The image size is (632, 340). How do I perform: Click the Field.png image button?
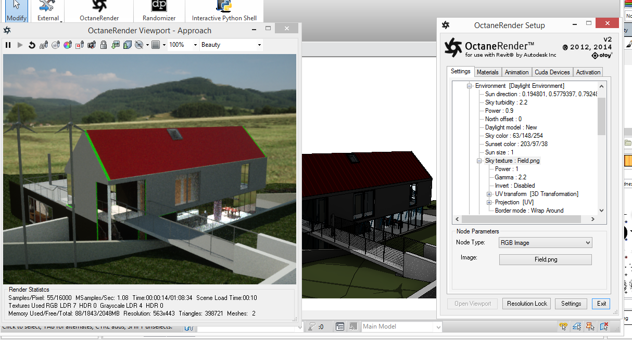pos(545,259)
